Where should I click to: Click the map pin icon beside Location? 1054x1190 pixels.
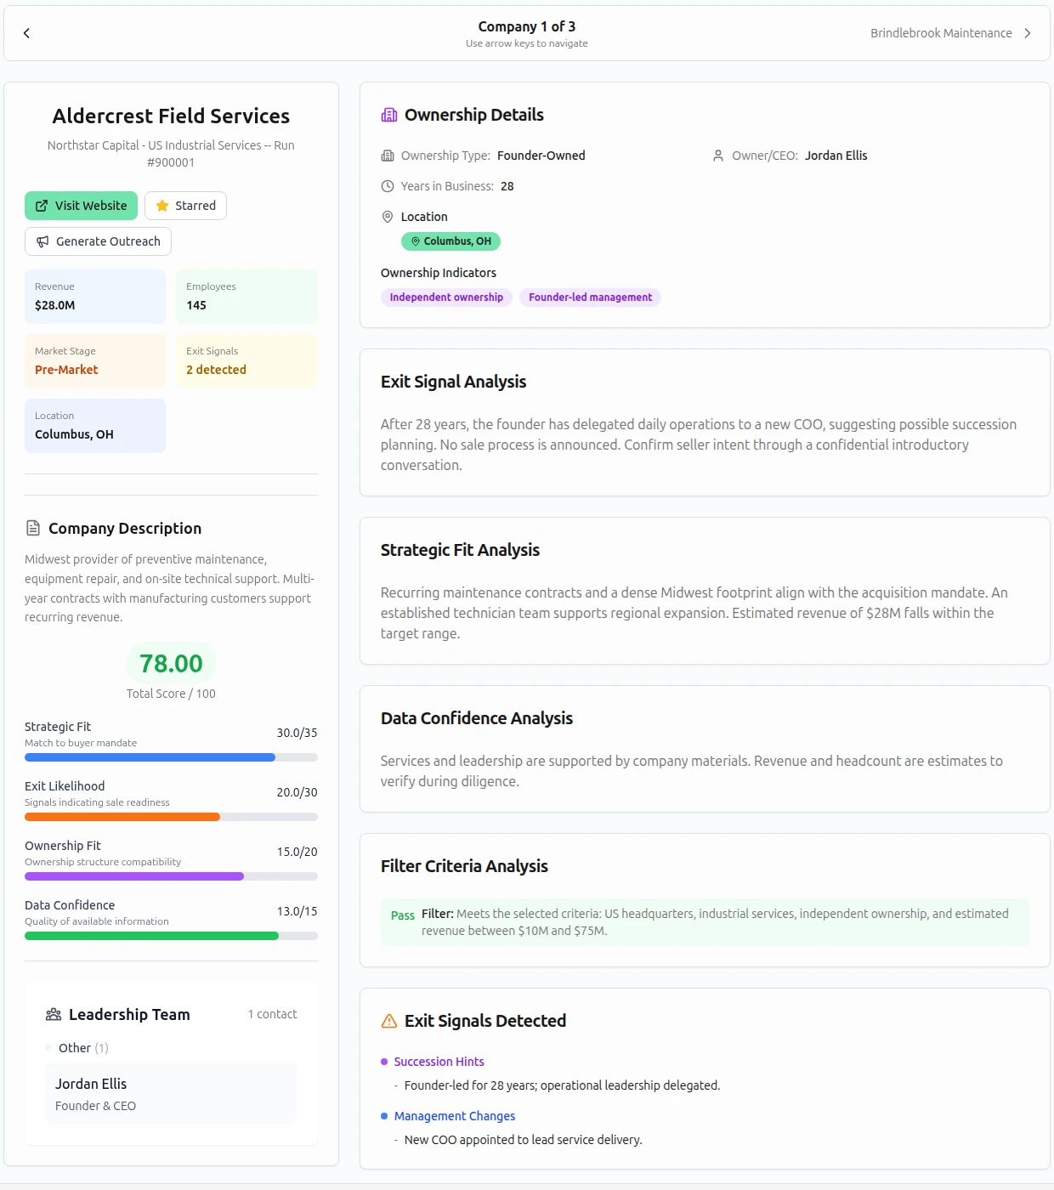coord(388,217)
